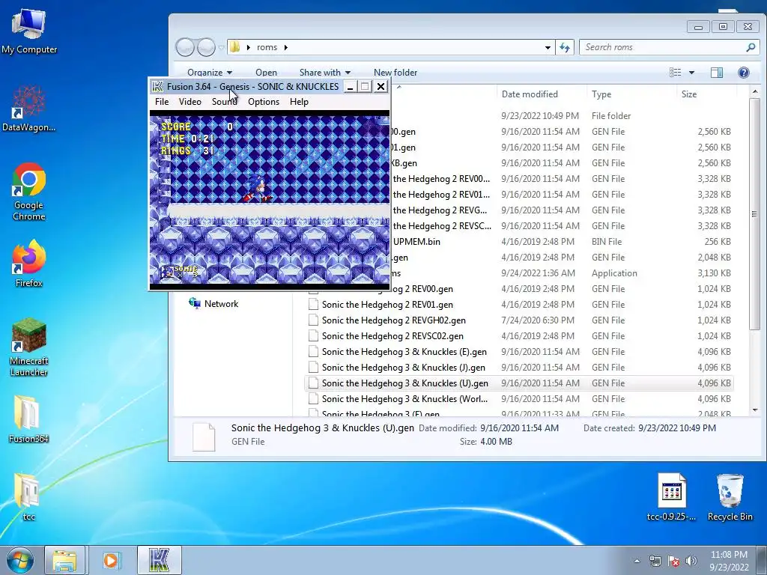Open the Video menu in Fusion

[x=190, y=102]
